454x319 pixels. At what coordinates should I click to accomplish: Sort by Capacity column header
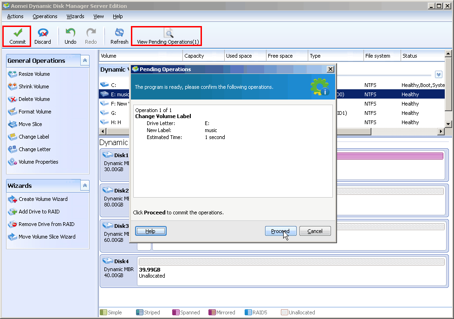coord(203,56)
